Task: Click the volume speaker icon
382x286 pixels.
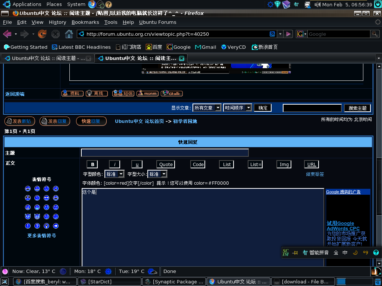Action: pos(317,4)
